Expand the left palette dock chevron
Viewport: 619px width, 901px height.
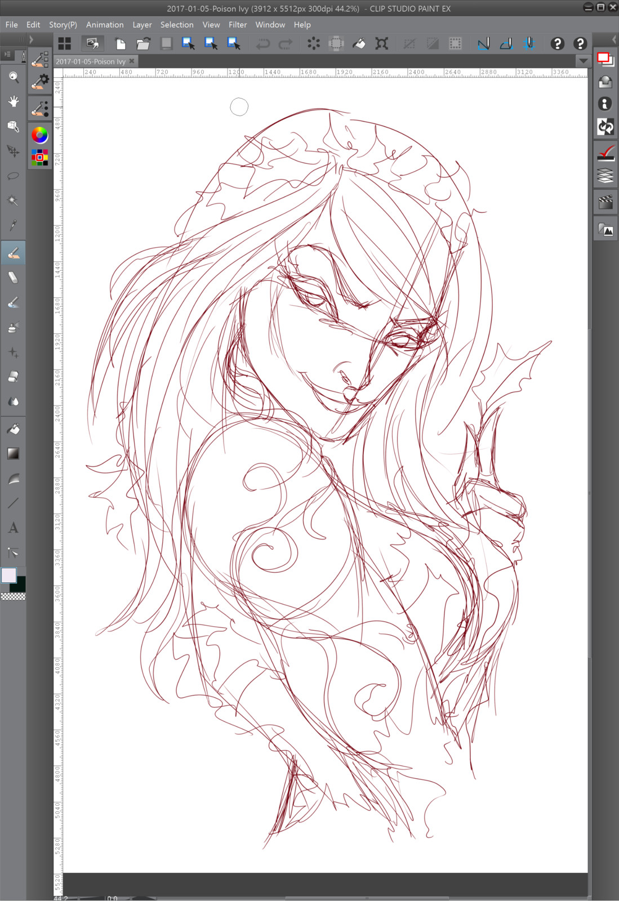point(31,39)
